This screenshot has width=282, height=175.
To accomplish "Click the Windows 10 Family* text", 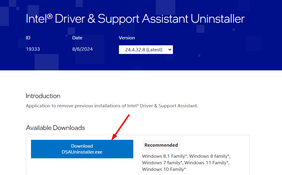I will click(164, 169).
